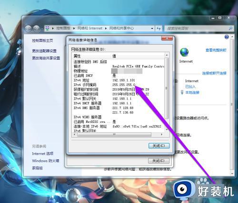The image size is (238, 203).
Task: Close the 网络连接详细信息 dialog with X
Action: (x=167, y=38)
